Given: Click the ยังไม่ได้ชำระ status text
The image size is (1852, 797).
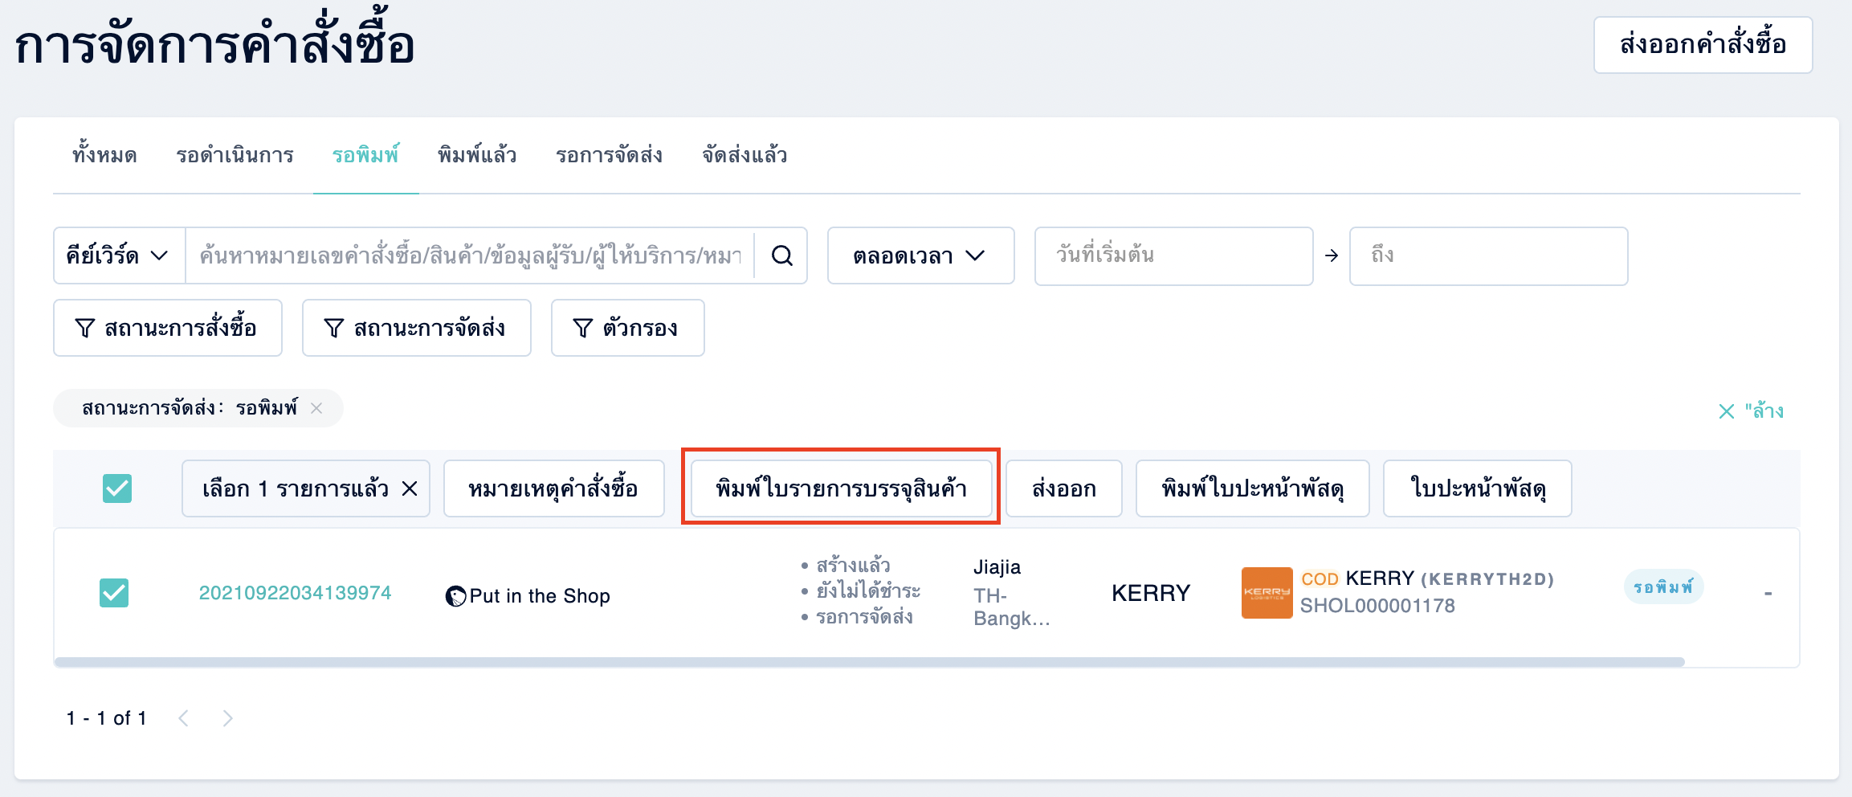Looking at the screenshot, I should [868, 591].
